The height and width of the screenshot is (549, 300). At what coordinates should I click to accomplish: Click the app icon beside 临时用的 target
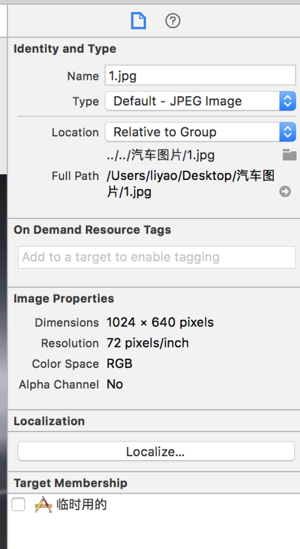coord(43,505)
